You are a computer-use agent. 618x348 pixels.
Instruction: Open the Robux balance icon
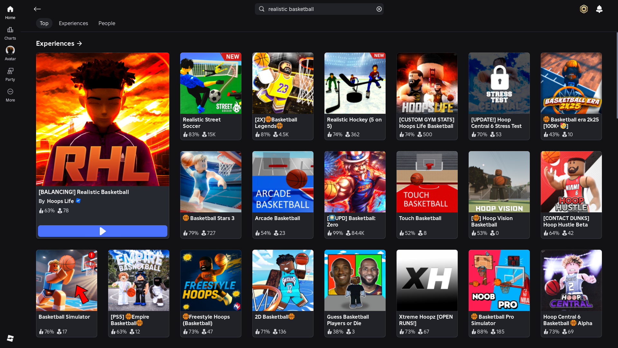pos(584,9)
